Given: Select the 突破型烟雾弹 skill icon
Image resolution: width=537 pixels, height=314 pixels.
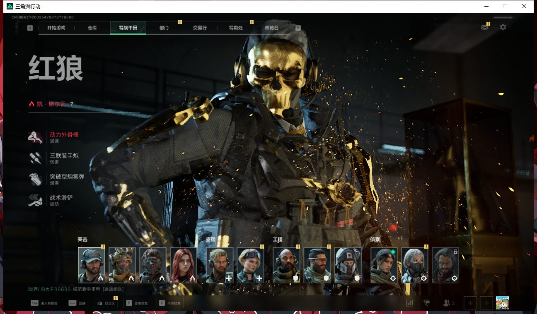Looking at the screenshot, I should pyautogui.click(x=35, y=179).
